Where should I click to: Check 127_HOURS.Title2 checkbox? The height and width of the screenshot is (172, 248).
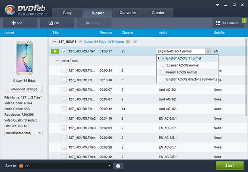pyautogui.click(x=64, y=118)
